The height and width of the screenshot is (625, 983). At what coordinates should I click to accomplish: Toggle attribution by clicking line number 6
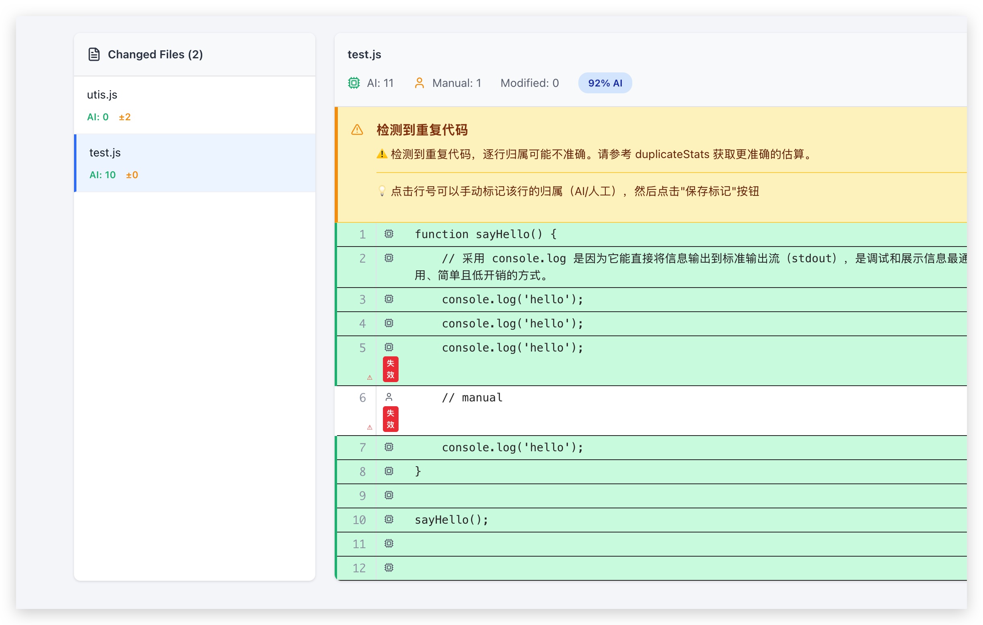[x=362, y=397]
